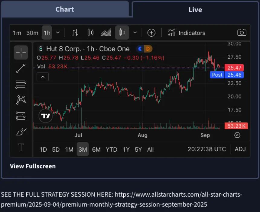Screen dimensions: 260x212
Task: Select the 1M date range
Action: (69, 149)
